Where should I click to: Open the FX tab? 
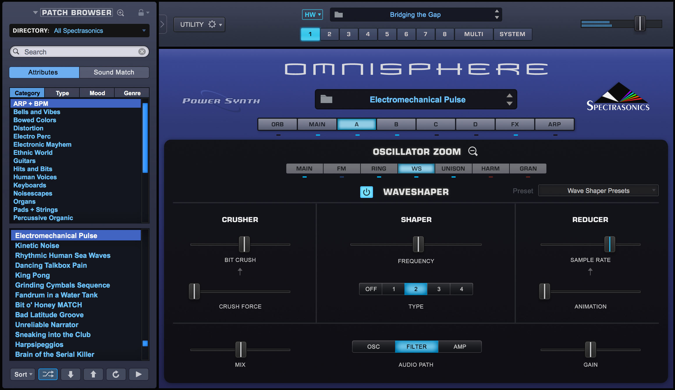[515, 124]
